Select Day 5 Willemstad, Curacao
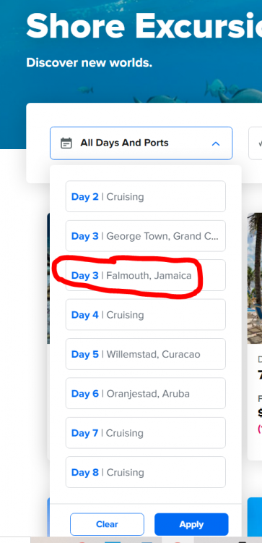 tap(146, 354)
